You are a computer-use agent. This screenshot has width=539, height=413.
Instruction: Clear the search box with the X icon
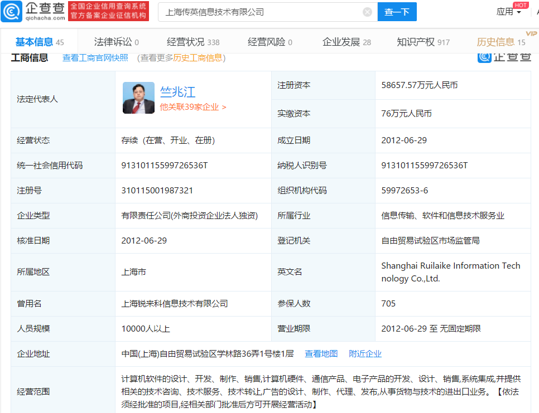coord(367,12)
